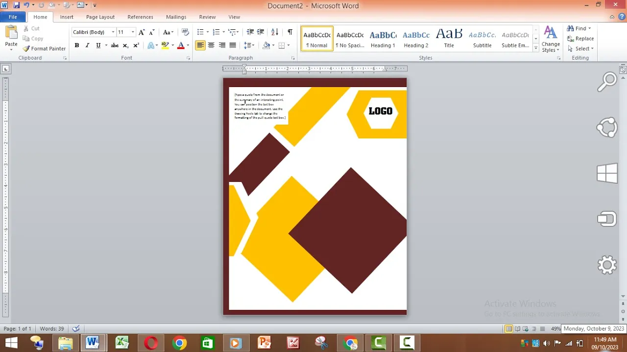Click the red Font Color button
The width and height of the screenshot is (627, 352).
click(181, 45)
